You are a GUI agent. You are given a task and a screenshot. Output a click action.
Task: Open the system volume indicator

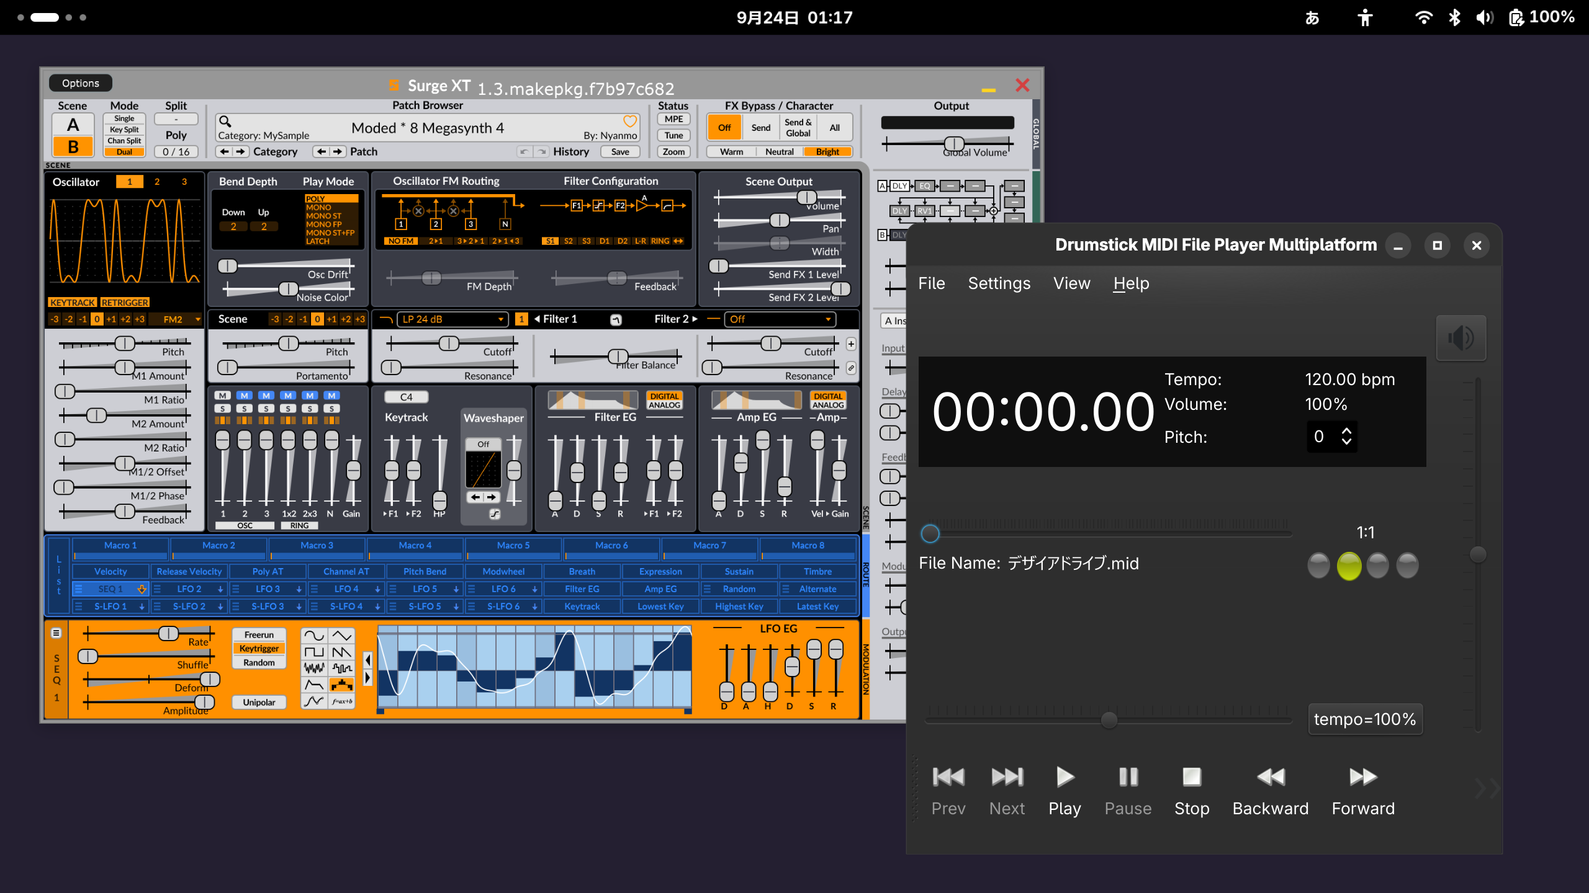(x=1485, y=17)
